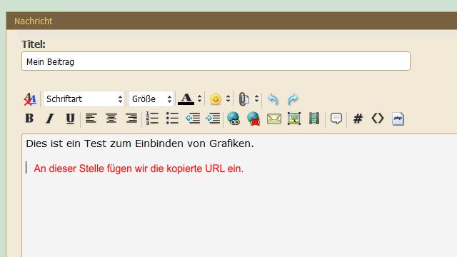Wrap selection in quote tags

(x=336, y=119)
